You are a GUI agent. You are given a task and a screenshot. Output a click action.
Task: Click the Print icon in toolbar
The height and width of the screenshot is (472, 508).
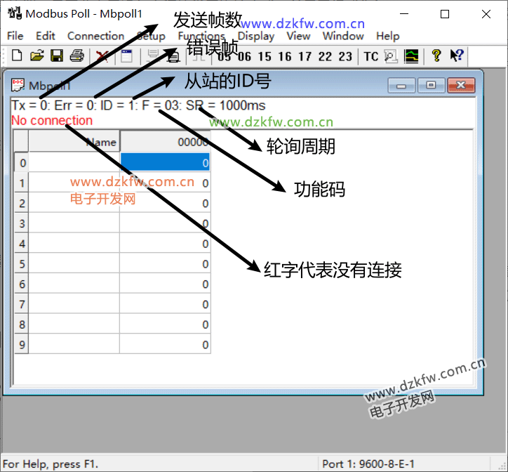click(76, 56)
